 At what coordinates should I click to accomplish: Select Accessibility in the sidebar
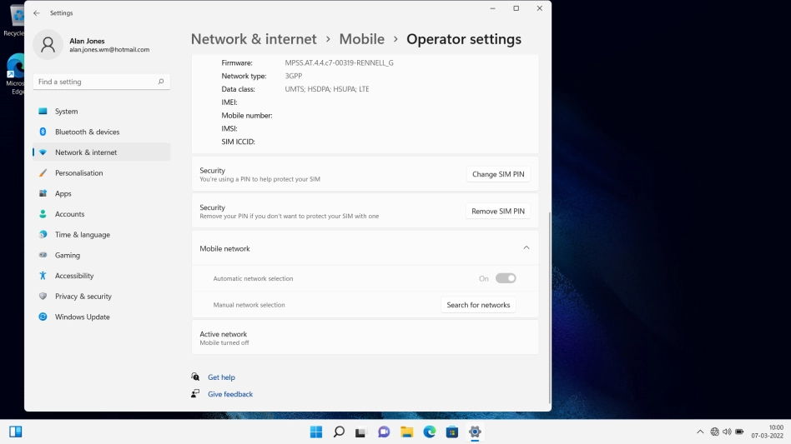74,276
